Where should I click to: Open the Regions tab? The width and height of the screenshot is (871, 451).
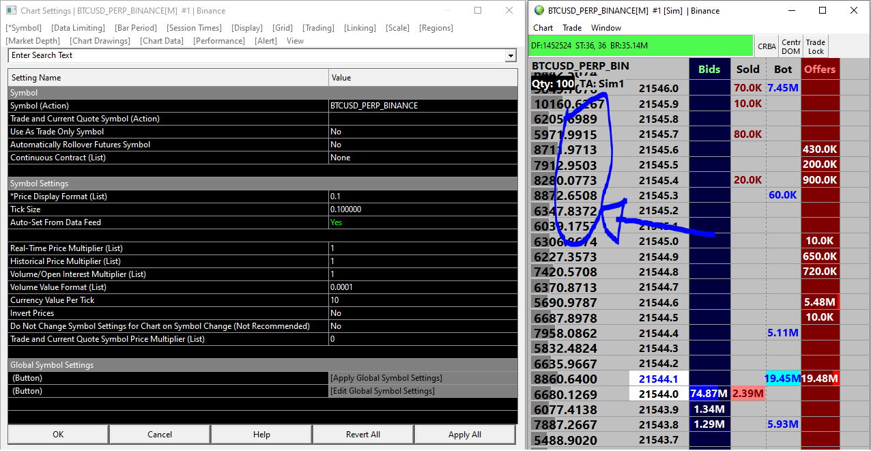pos(436,28)
